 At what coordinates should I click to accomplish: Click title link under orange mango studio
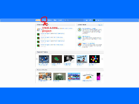click(x=87, y=81)
